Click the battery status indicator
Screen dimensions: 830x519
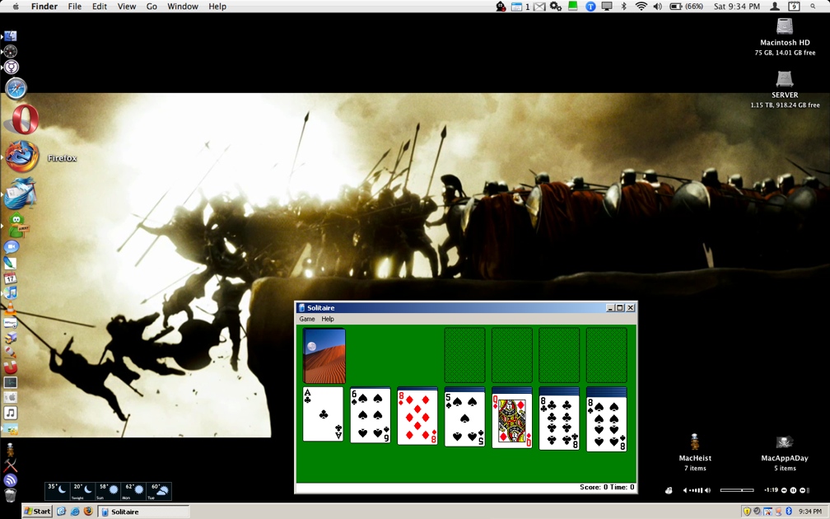click(686, 7)
